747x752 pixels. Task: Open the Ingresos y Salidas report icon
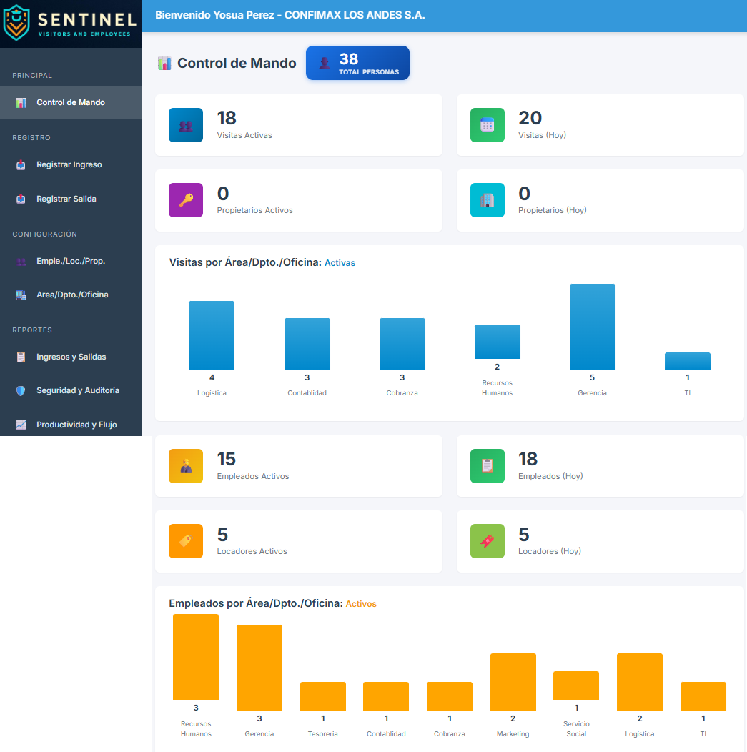click(21, 357)
